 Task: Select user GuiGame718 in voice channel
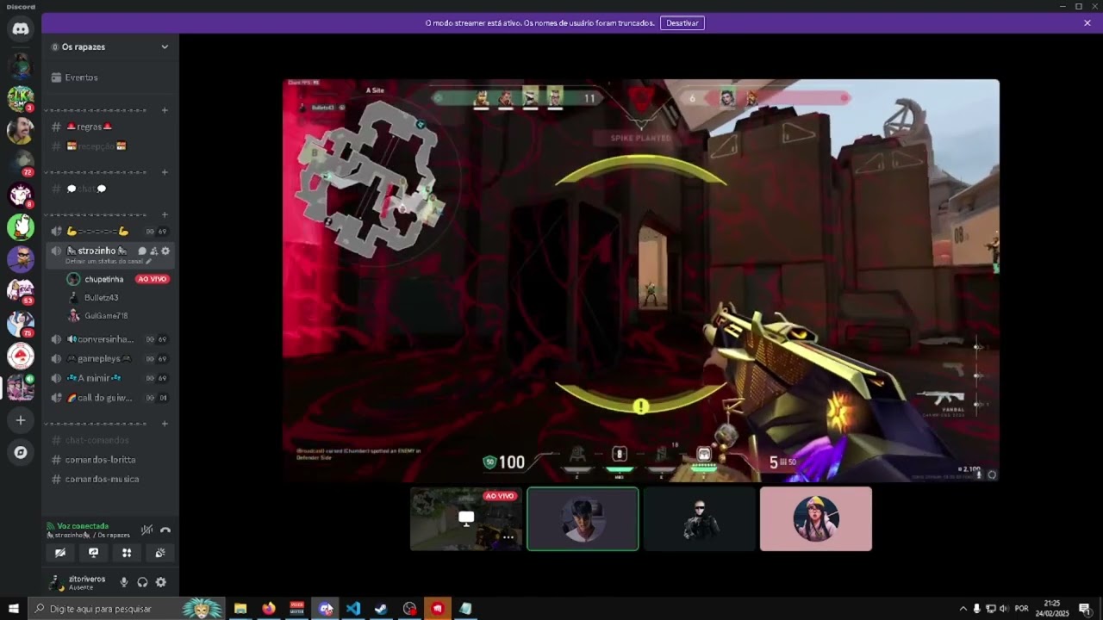pos(119,316)
